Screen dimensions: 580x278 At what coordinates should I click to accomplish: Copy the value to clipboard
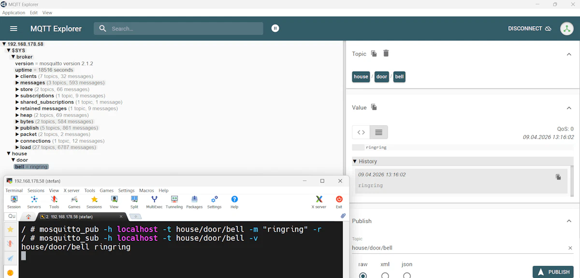374,107
